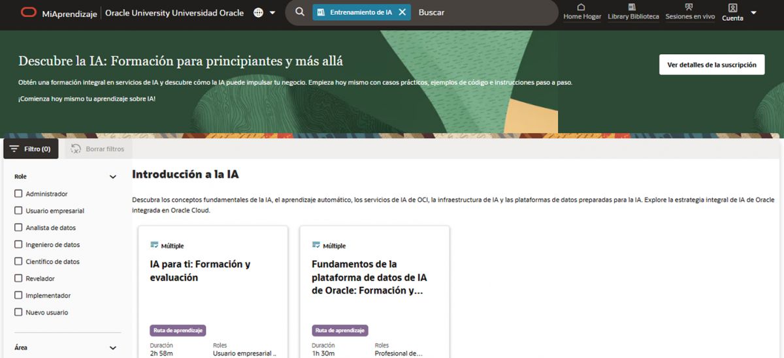Open Library Biblioteca
The width and height of the screenshot is (784, 358).
tap(633, 12)
